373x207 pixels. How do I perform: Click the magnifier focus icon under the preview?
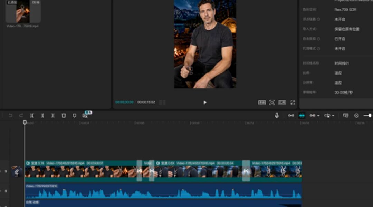272,102
